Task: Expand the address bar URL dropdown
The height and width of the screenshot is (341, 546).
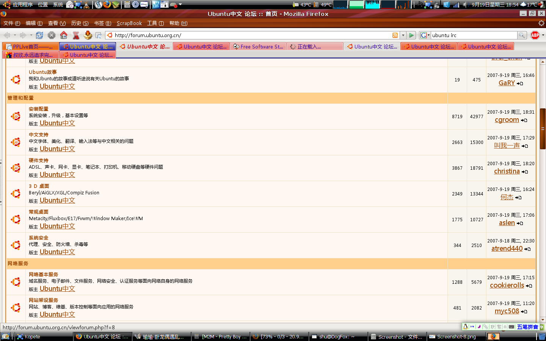Action: [x=403, y=35]
